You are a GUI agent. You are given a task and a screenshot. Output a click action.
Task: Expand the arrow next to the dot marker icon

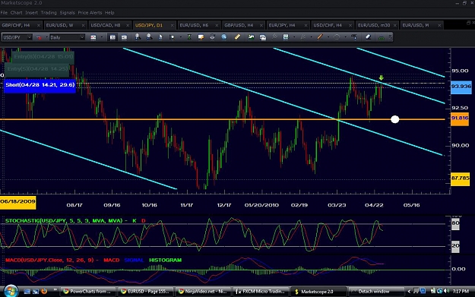click(x=181, y=37)
